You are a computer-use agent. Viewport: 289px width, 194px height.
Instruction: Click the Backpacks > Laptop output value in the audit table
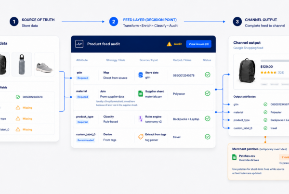tap(186, 119)
